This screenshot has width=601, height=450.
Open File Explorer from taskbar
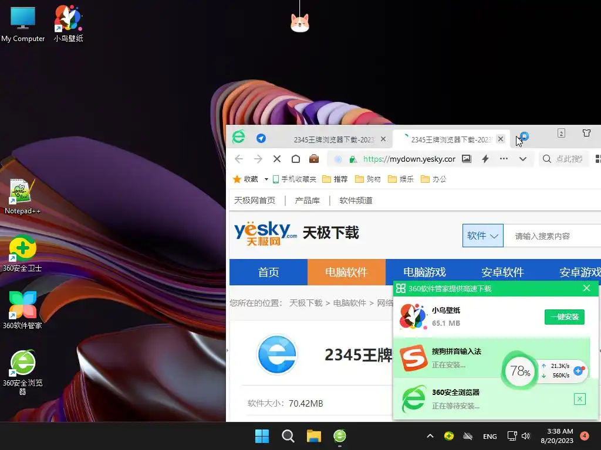[313, 436]
